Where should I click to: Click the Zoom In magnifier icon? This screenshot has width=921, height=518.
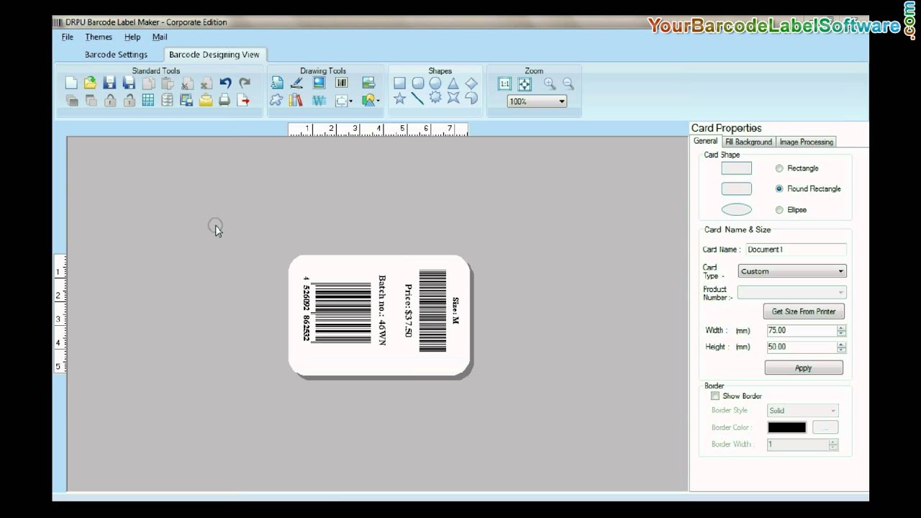[x=550, y=84]
